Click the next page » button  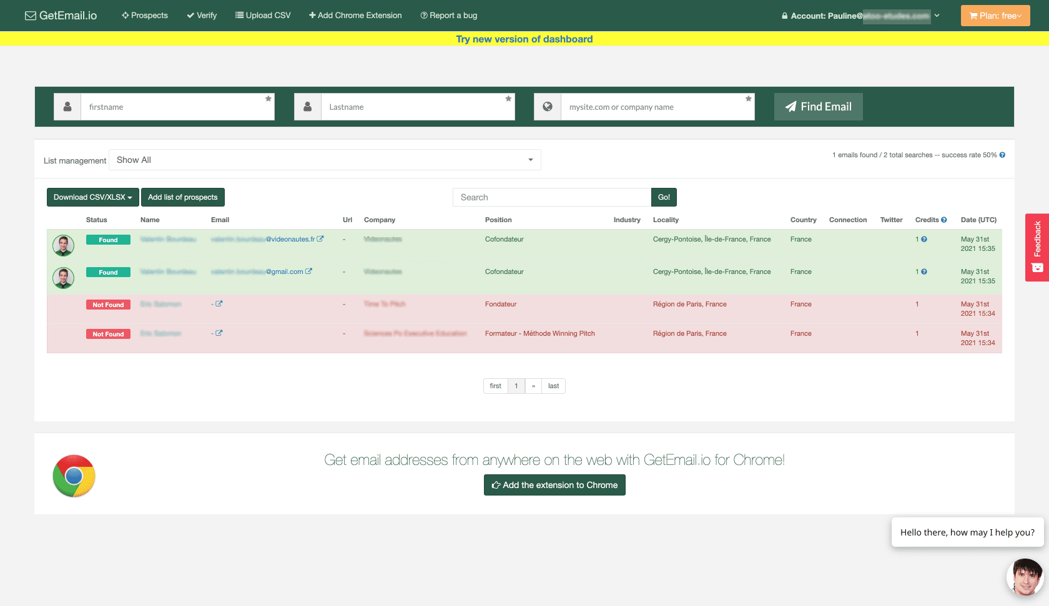533,386
